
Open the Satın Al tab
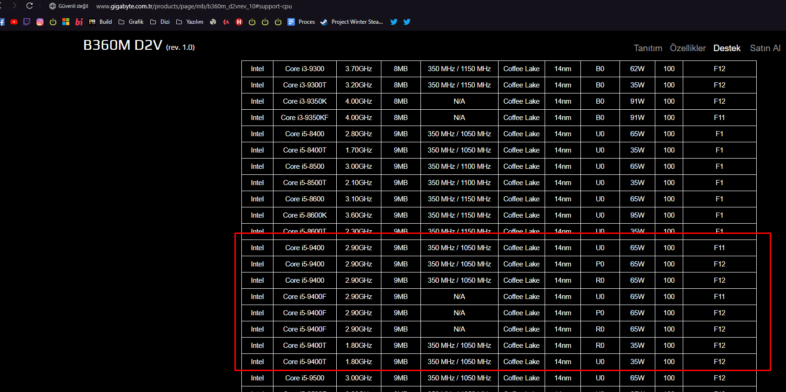click(765, 48)
